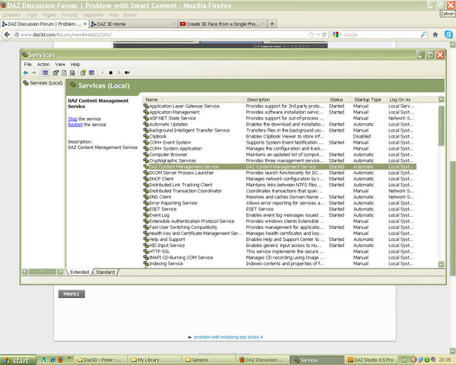Open the Help menu in Services
The height and width of the screenshot is (365, 456).
[75, 65]
